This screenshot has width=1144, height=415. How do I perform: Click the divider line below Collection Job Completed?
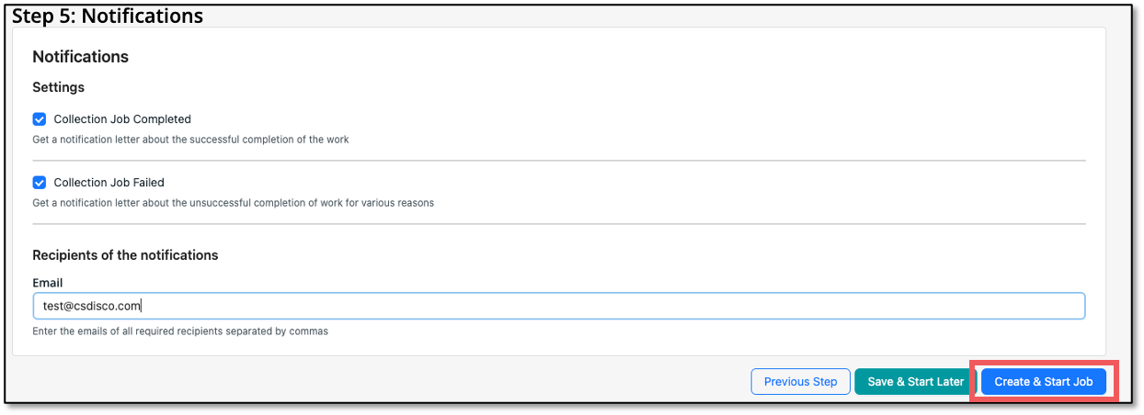pos(559,161)
